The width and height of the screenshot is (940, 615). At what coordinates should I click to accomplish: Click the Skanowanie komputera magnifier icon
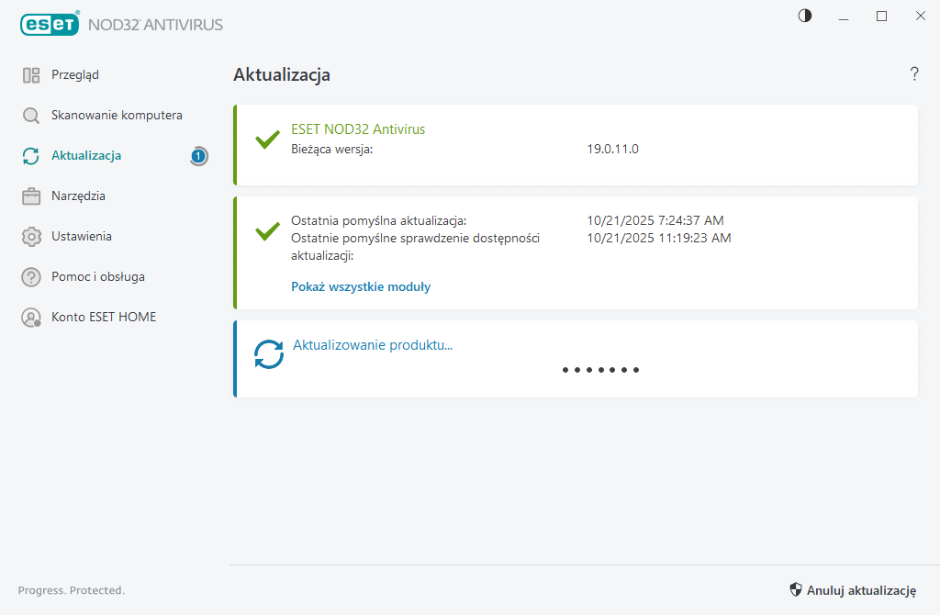click(31, 116)
